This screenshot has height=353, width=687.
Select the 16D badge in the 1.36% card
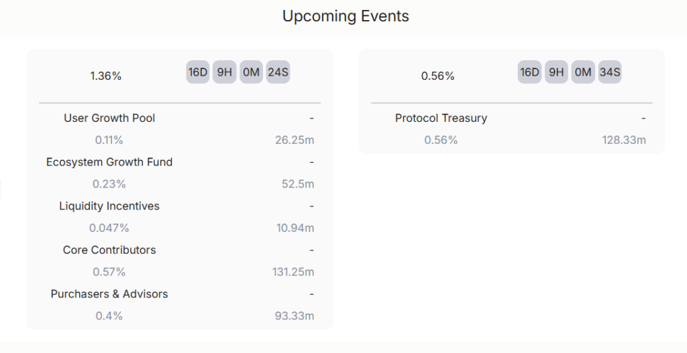(x=198, y=72)
